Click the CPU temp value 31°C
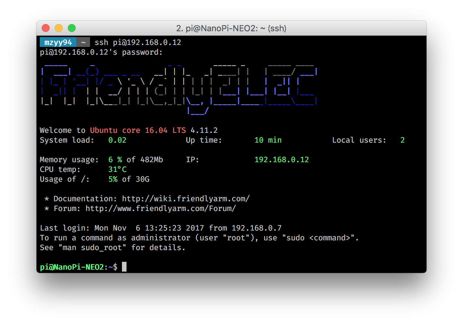The width and height of the screenshot is (463, 325). [117, 169]
